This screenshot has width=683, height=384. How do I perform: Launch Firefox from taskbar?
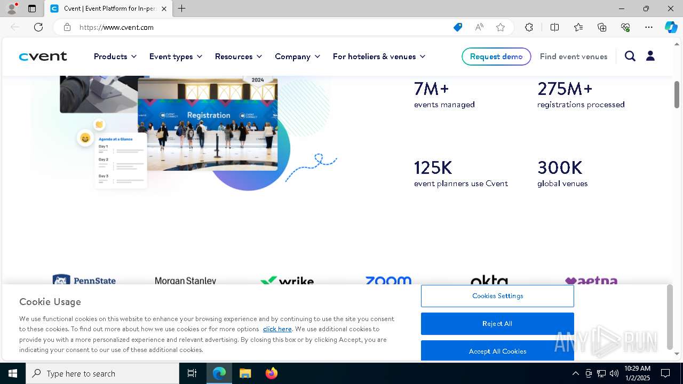point(271,373)
